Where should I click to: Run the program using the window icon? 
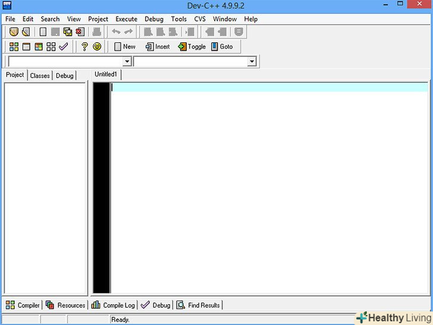pos(26,46)
